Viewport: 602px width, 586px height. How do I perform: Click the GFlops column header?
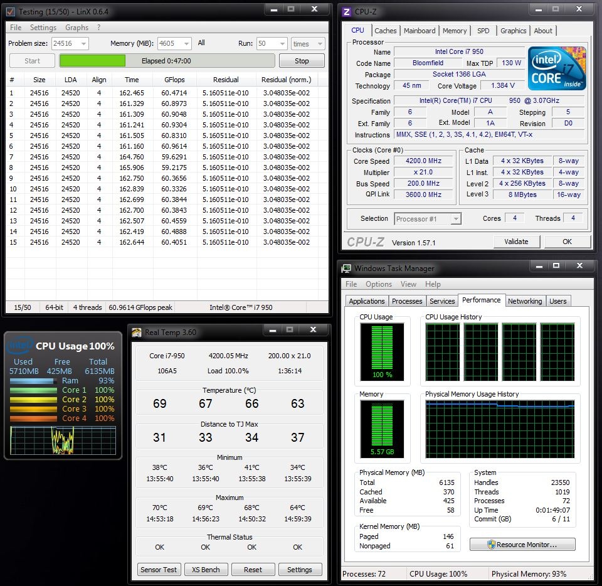174,80
